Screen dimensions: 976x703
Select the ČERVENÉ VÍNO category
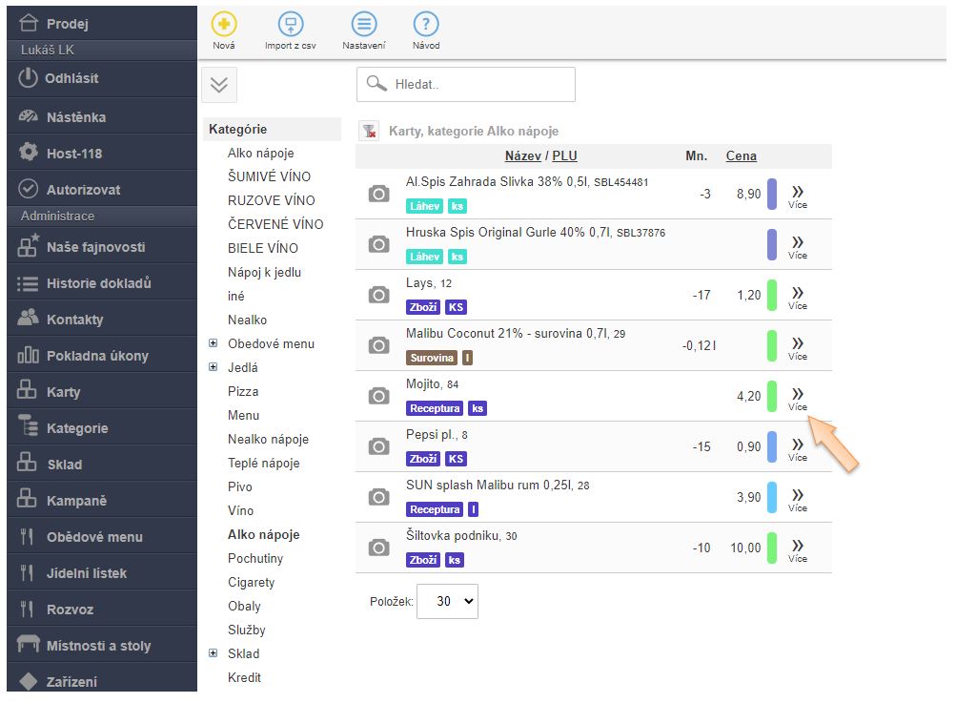coord(275,224)
